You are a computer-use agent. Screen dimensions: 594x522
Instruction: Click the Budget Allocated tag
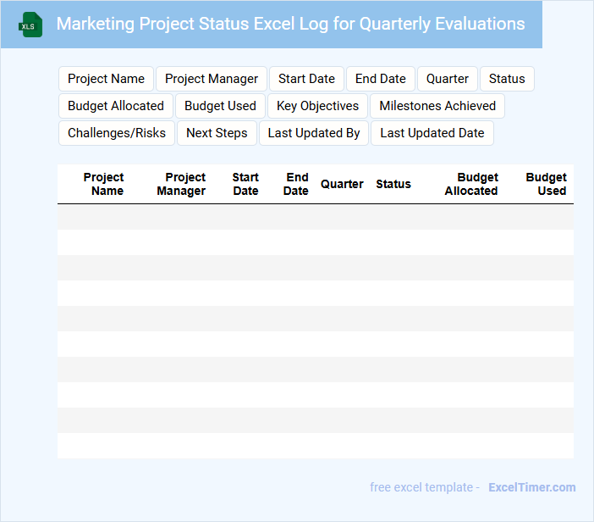pos(116,106)
